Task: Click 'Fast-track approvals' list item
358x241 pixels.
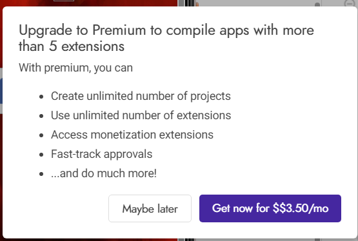Action: [x=102, y=154]
